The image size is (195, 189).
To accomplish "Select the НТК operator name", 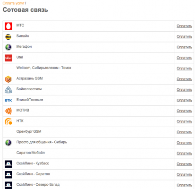I will [x=20, y=121].
